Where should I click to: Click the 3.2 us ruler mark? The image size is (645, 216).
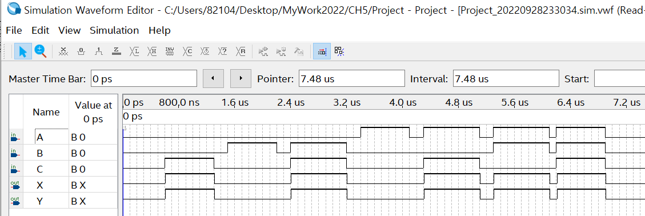pyautogui.click(x=347, y=102)
